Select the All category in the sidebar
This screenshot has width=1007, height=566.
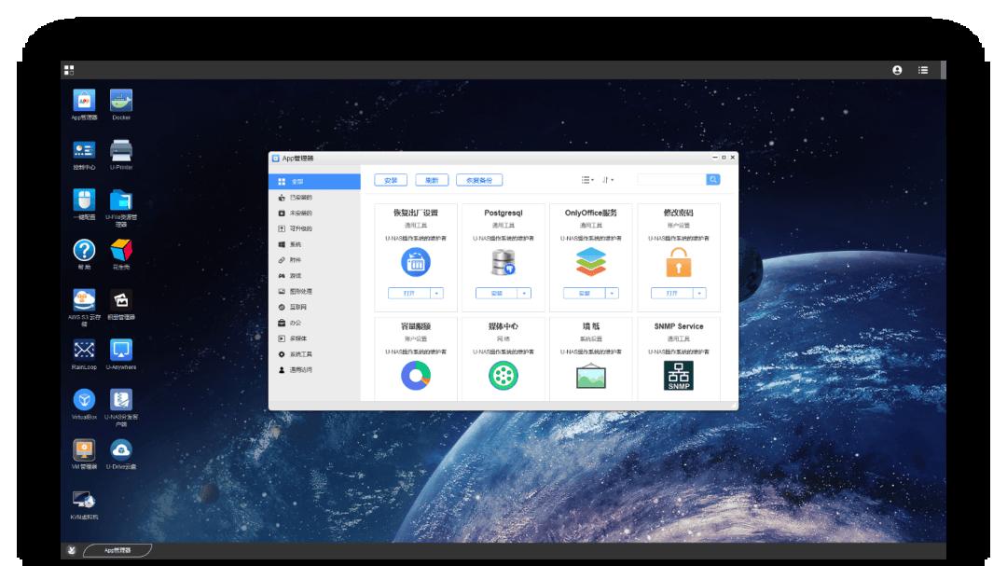[315, 182]
